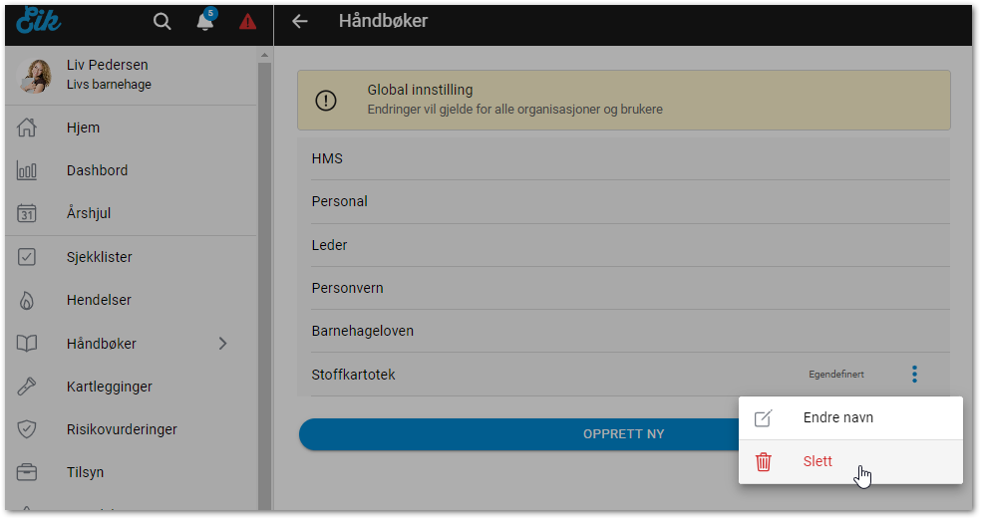
Task: Go to Sjekklister in sidebar
Action: [x=99, y=257]
